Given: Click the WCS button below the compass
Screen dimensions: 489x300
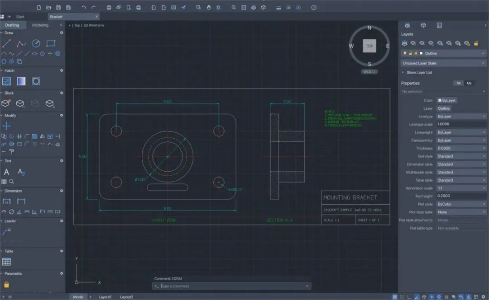Looking at the screenshot, I should pyautogui.click(x=369, y=72).
